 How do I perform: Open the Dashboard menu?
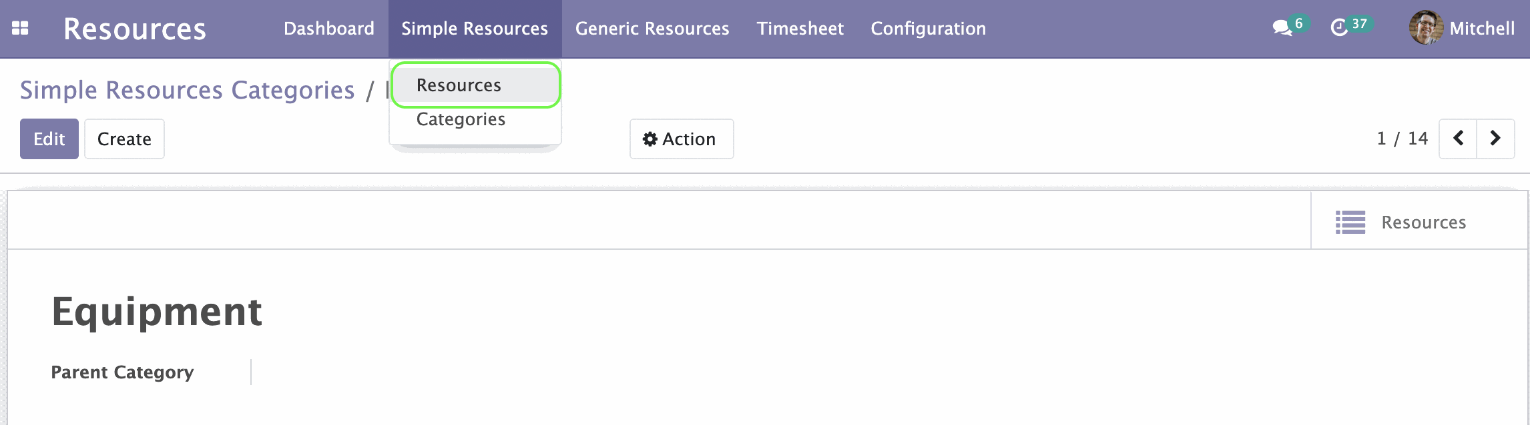[329, 29]
